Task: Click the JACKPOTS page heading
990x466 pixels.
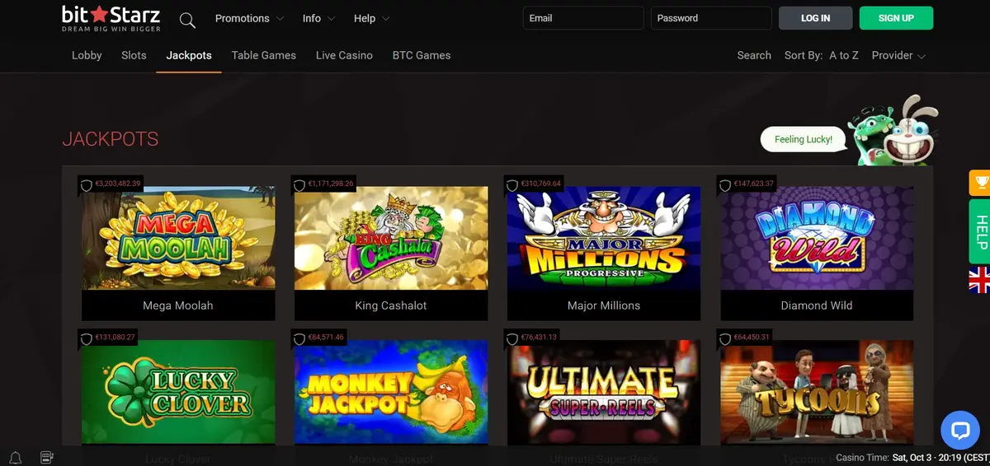Action: point(111,139)
